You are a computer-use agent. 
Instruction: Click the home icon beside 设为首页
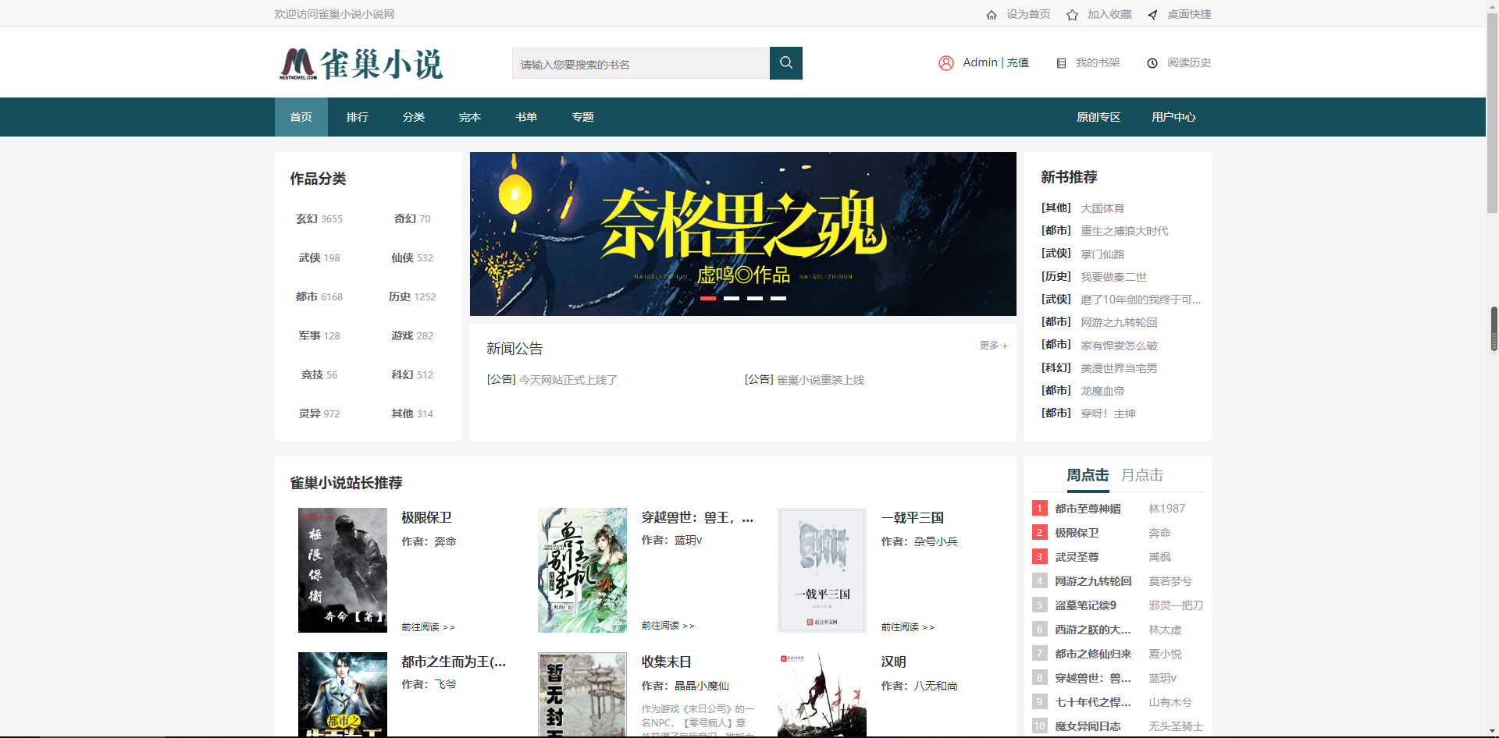click(992, 15)
